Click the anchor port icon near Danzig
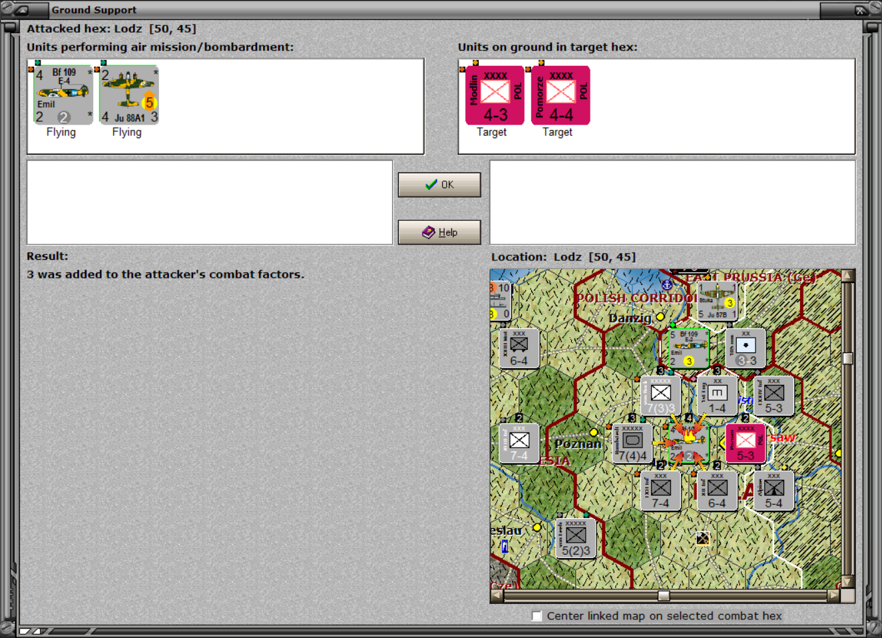 [x=666, y=285]
